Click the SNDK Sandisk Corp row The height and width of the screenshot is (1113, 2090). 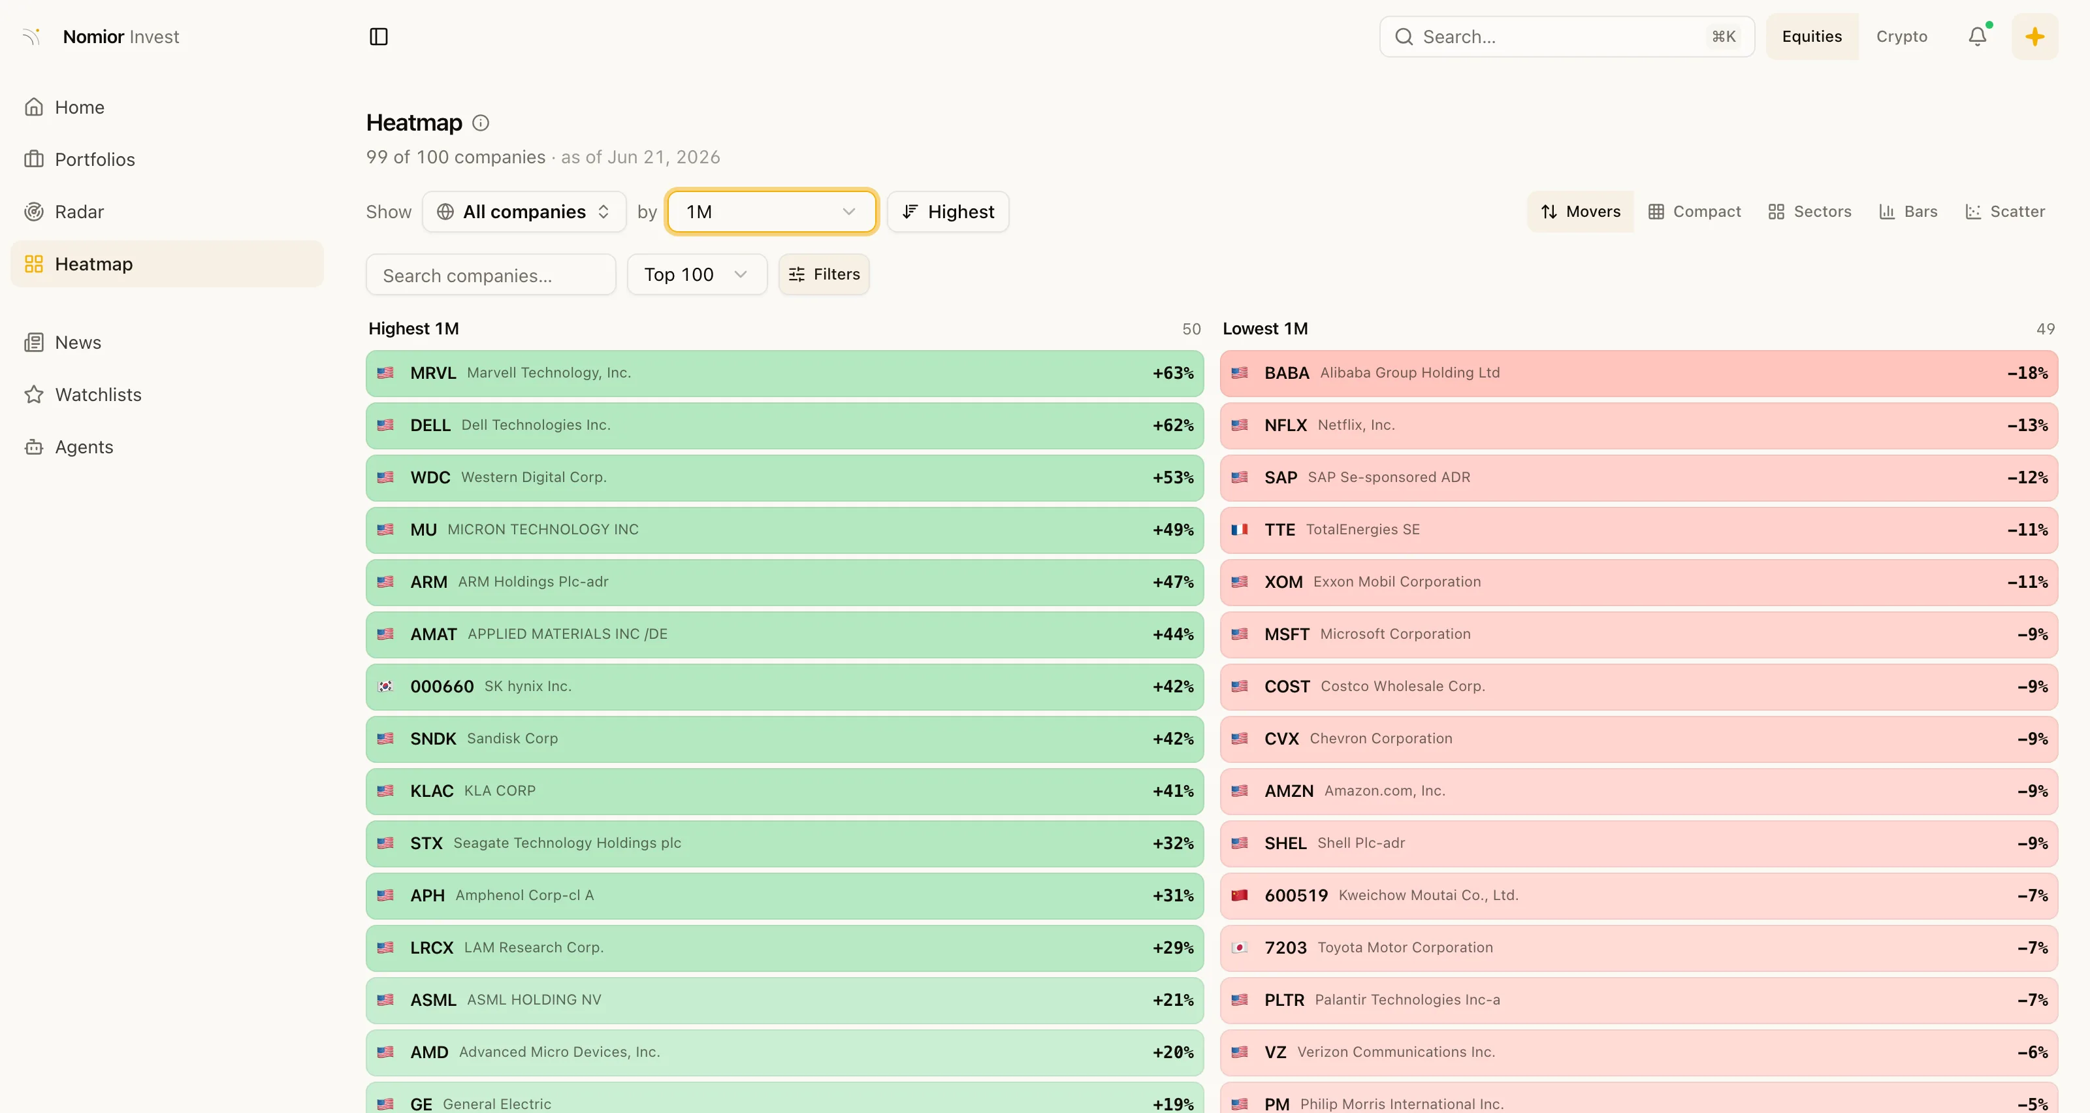point(784,739)
